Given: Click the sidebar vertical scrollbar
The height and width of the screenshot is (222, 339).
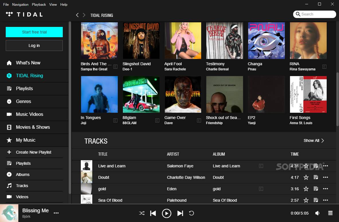Looking at the screenshot, I should click(70, 108).
